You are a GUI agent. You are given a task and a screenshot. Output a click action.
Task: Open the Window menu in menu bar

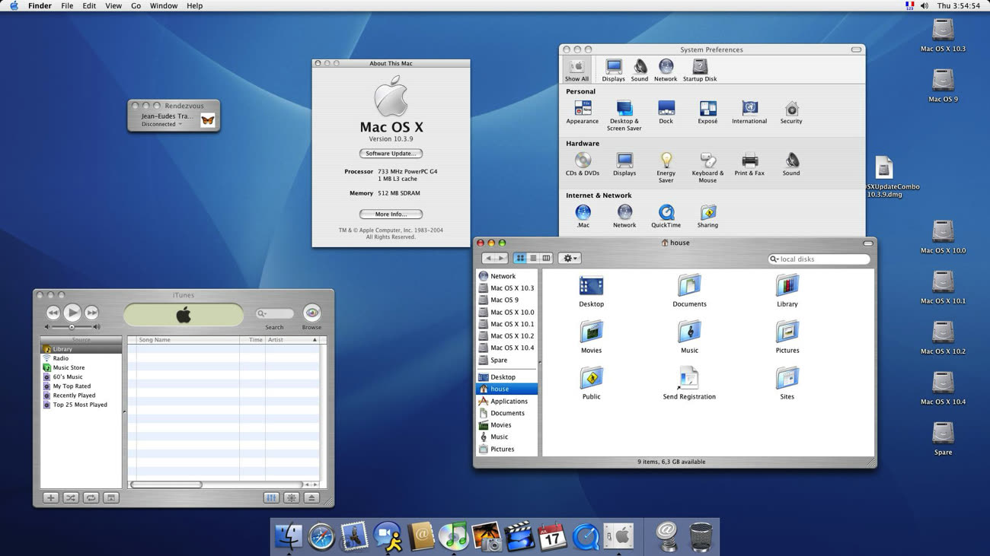(x=163, y=5)
